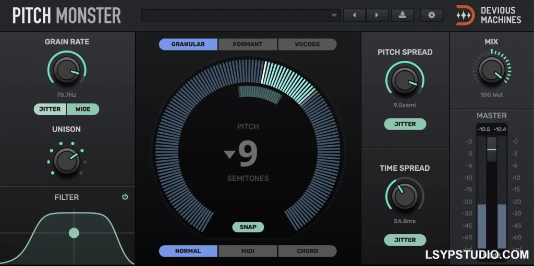Click the -10.5 left peak readout
This screenshot has height=266, width=534.
click(x=483, y=129)
